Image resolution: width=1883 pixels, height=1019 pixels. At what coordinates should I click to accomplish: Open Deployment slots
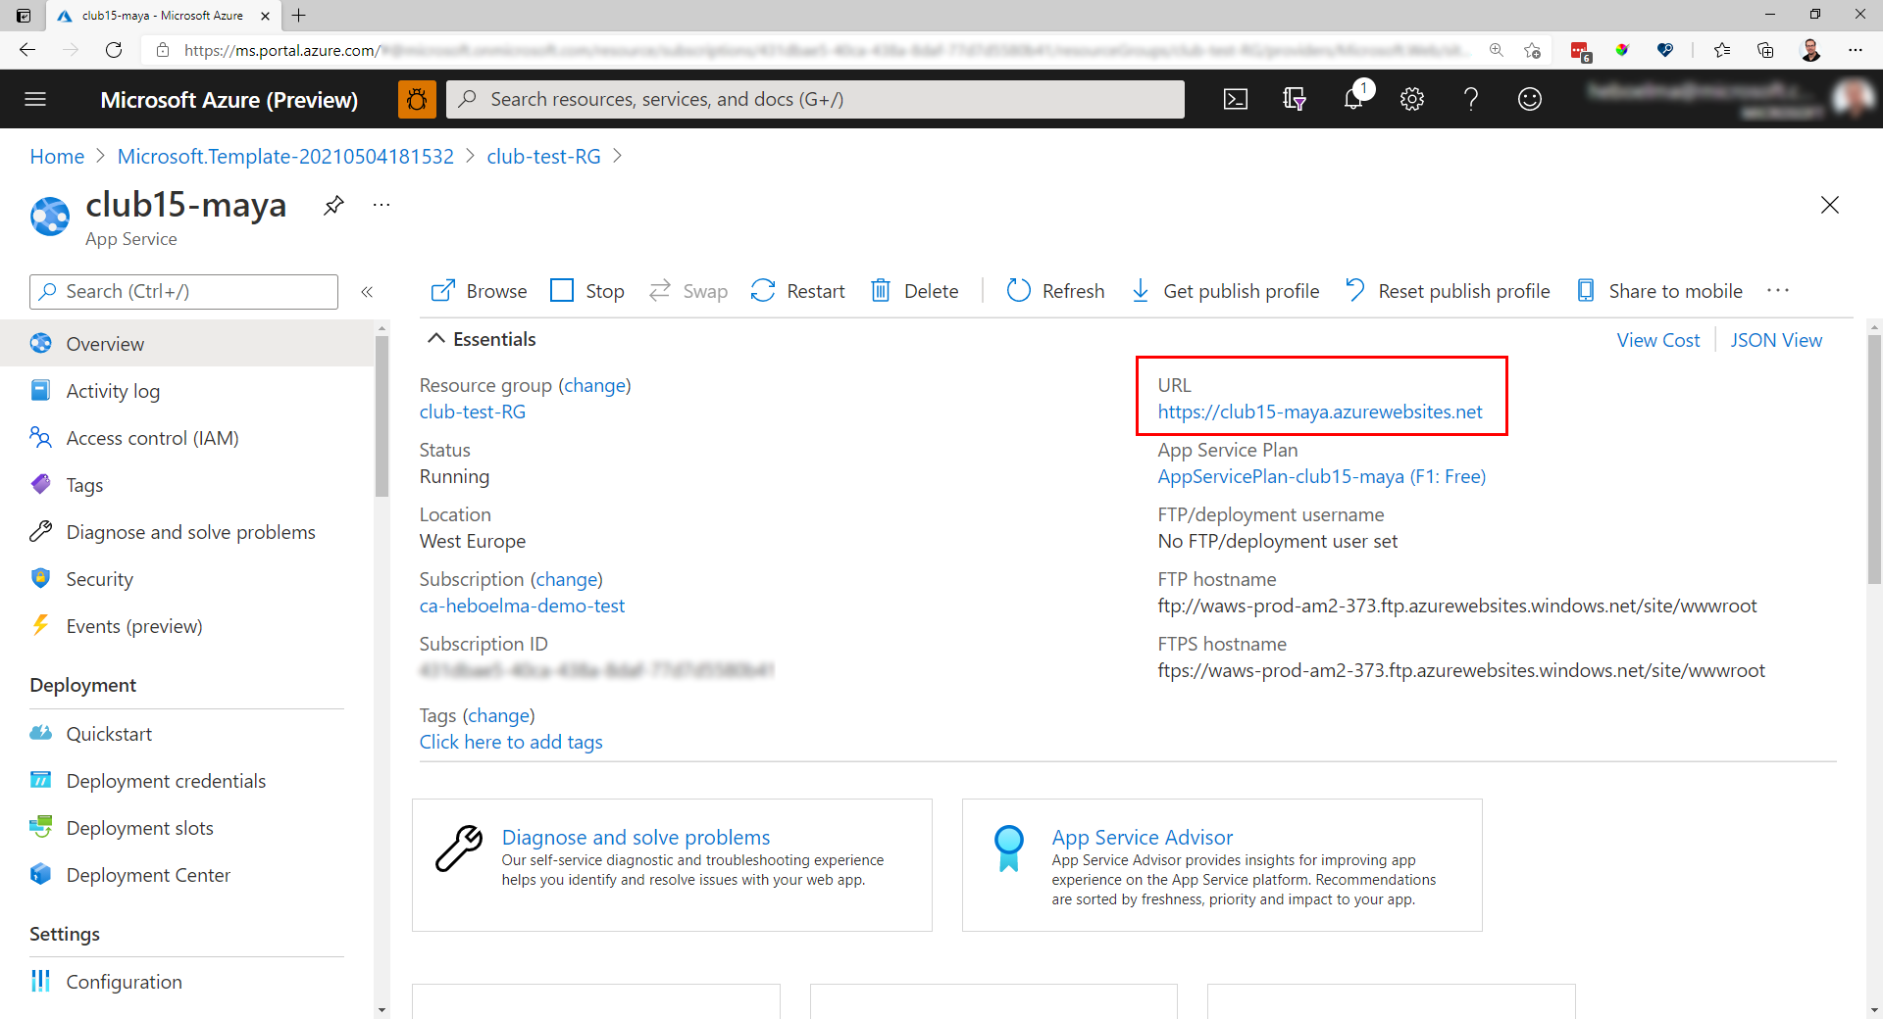(x=186, y=828)
